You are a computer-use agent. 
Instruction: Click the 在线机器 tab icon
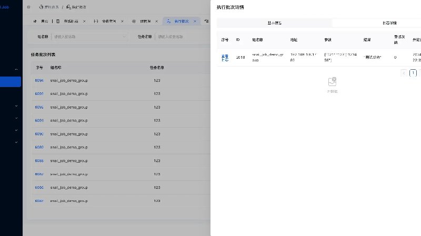(58, 21)
